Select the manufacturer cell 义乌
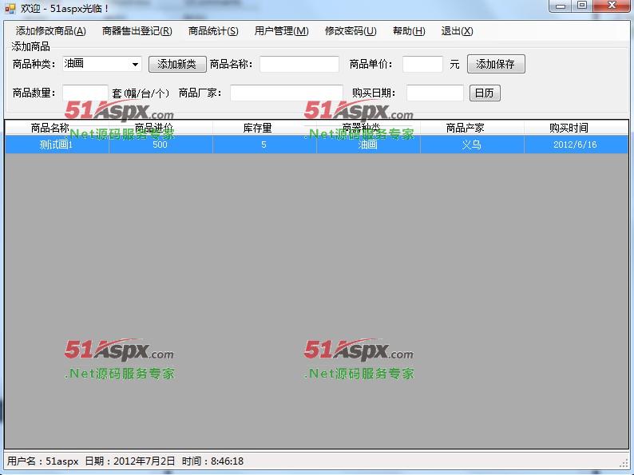The image size is (634, 475). point(472,144)
